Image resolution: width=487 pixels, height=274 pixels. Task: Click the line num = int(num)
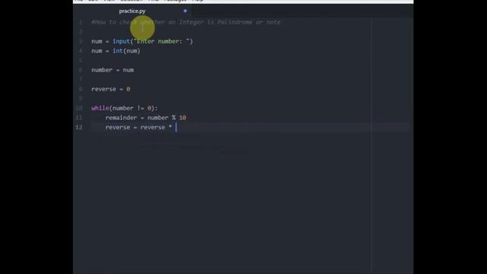(116, 51)
